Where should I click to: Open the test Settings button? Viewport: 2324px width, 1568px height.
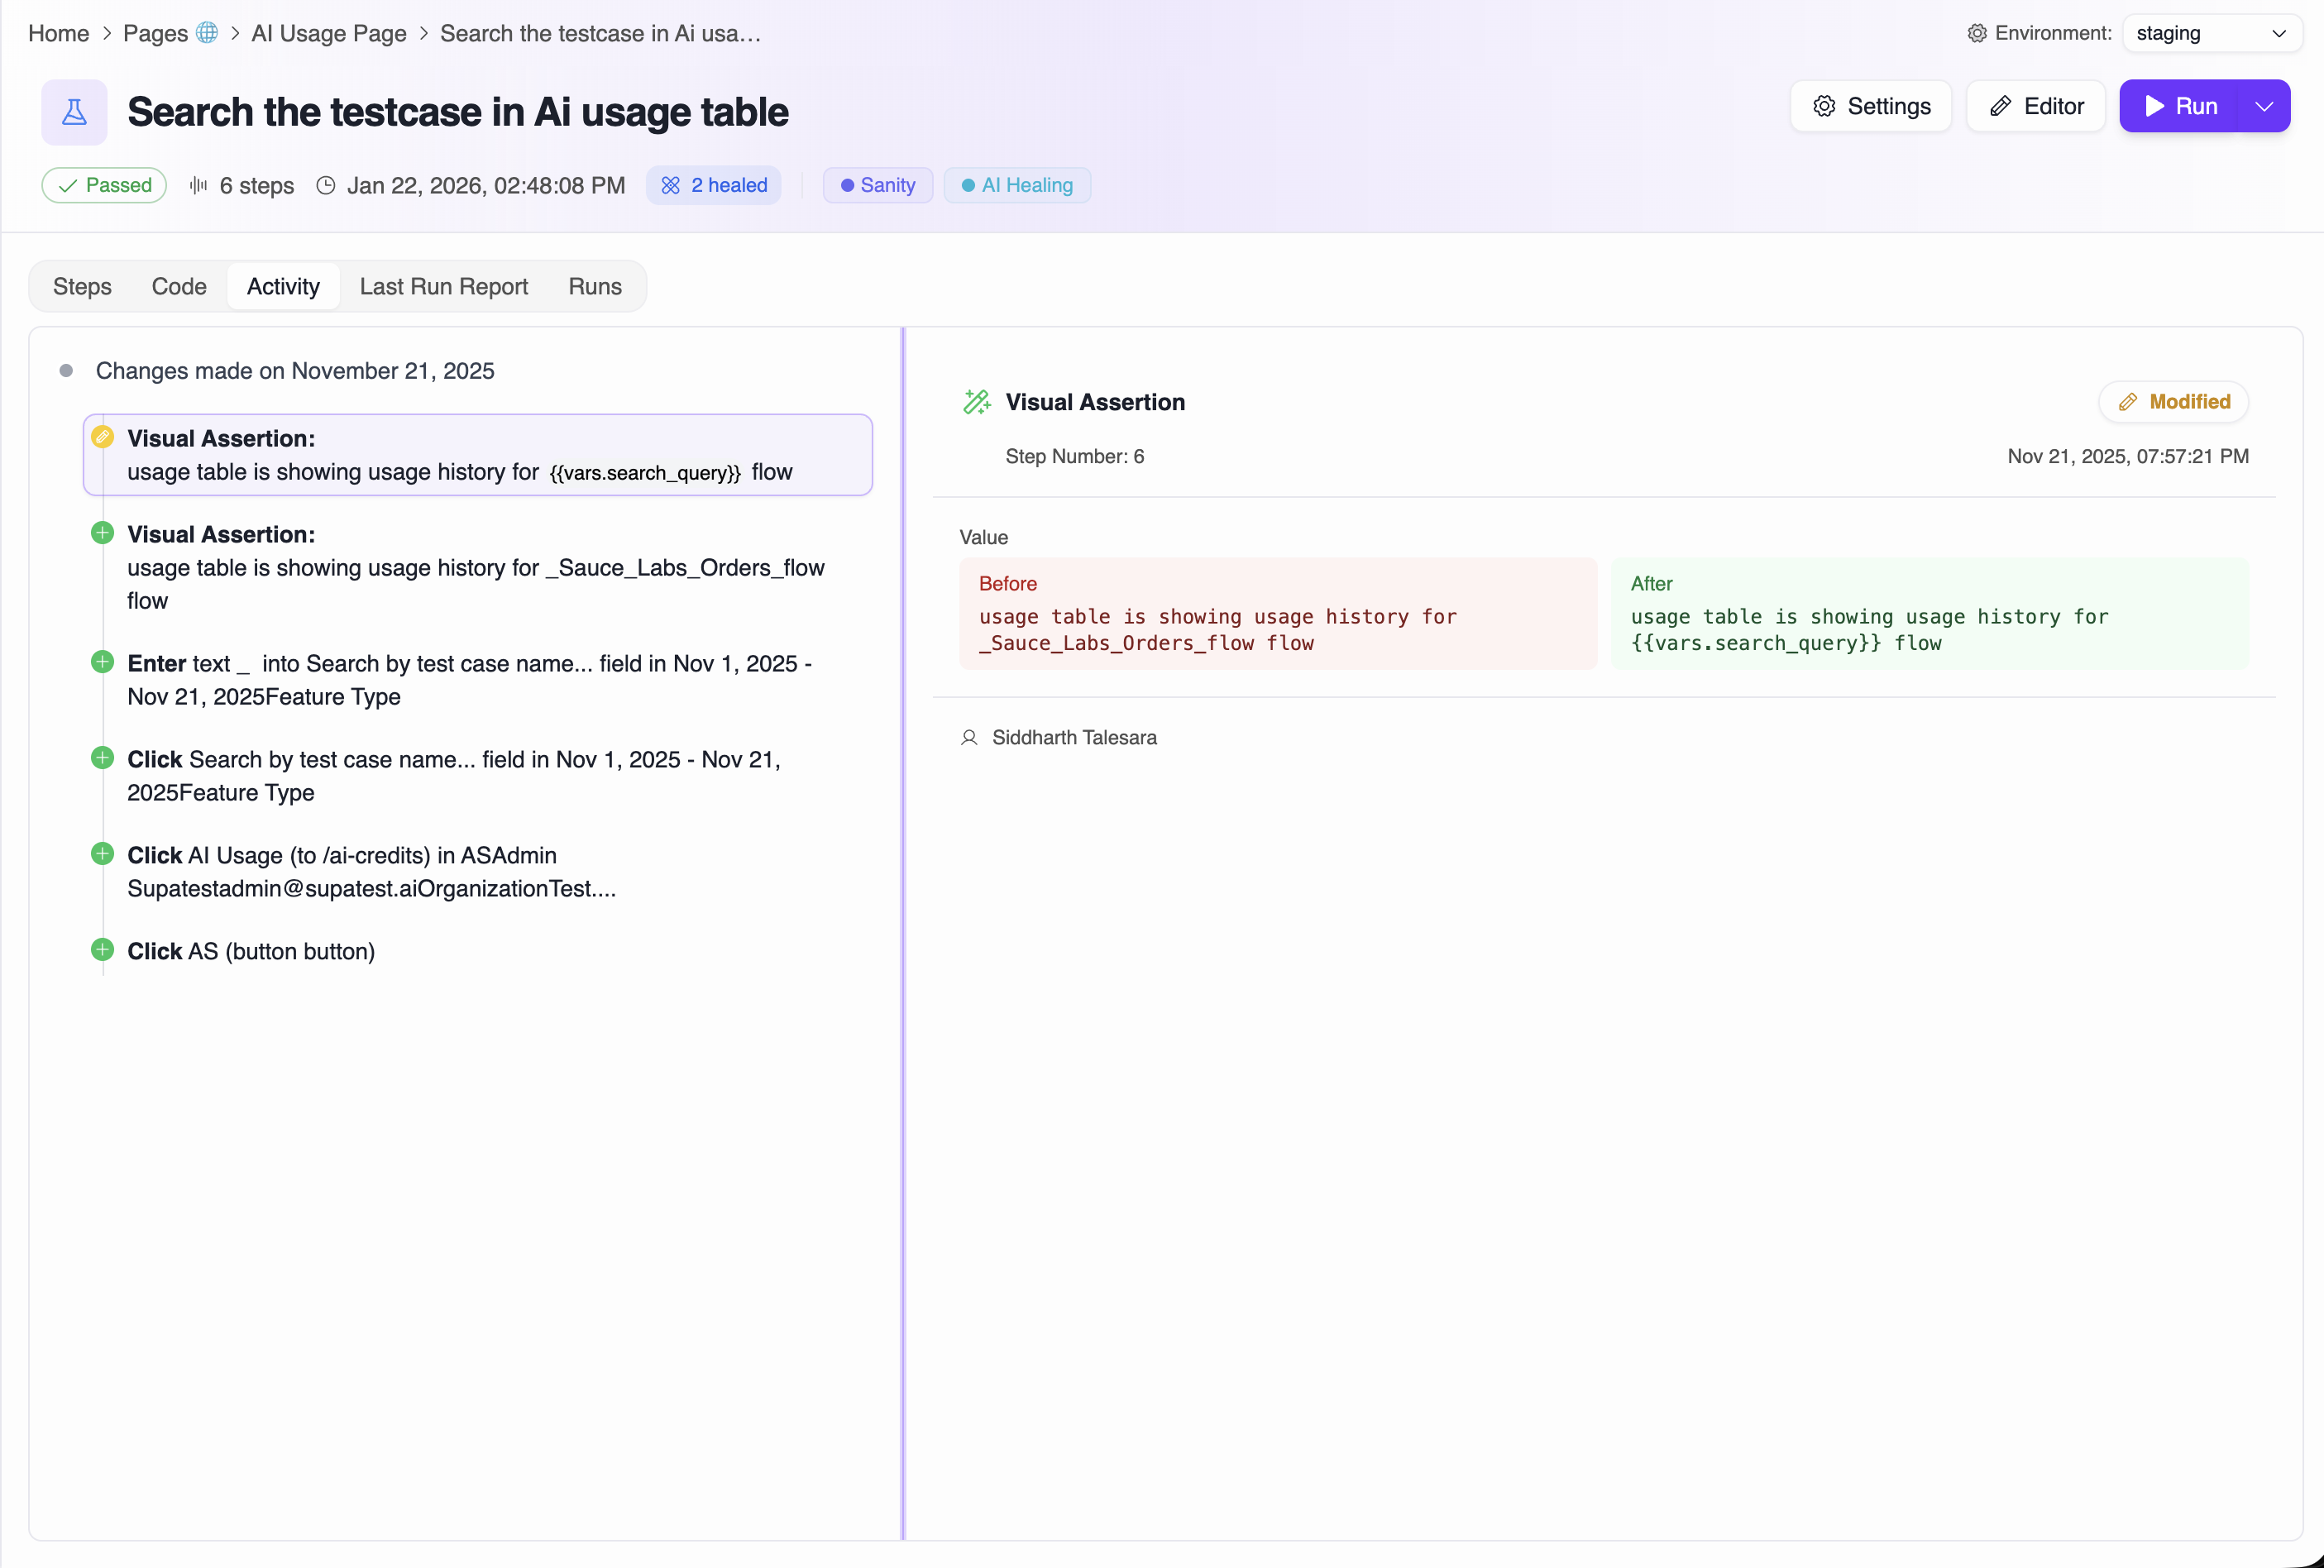pos(1870,106)
